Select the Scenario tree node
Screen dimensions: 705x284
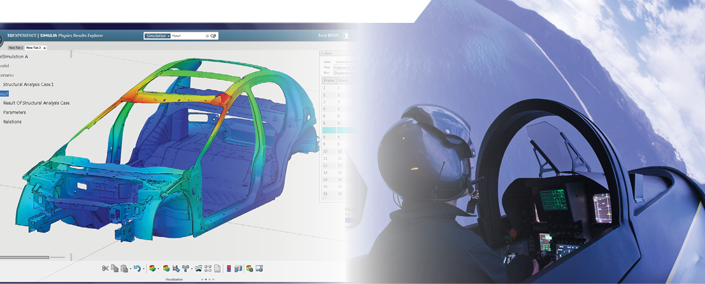click(7, 75)
